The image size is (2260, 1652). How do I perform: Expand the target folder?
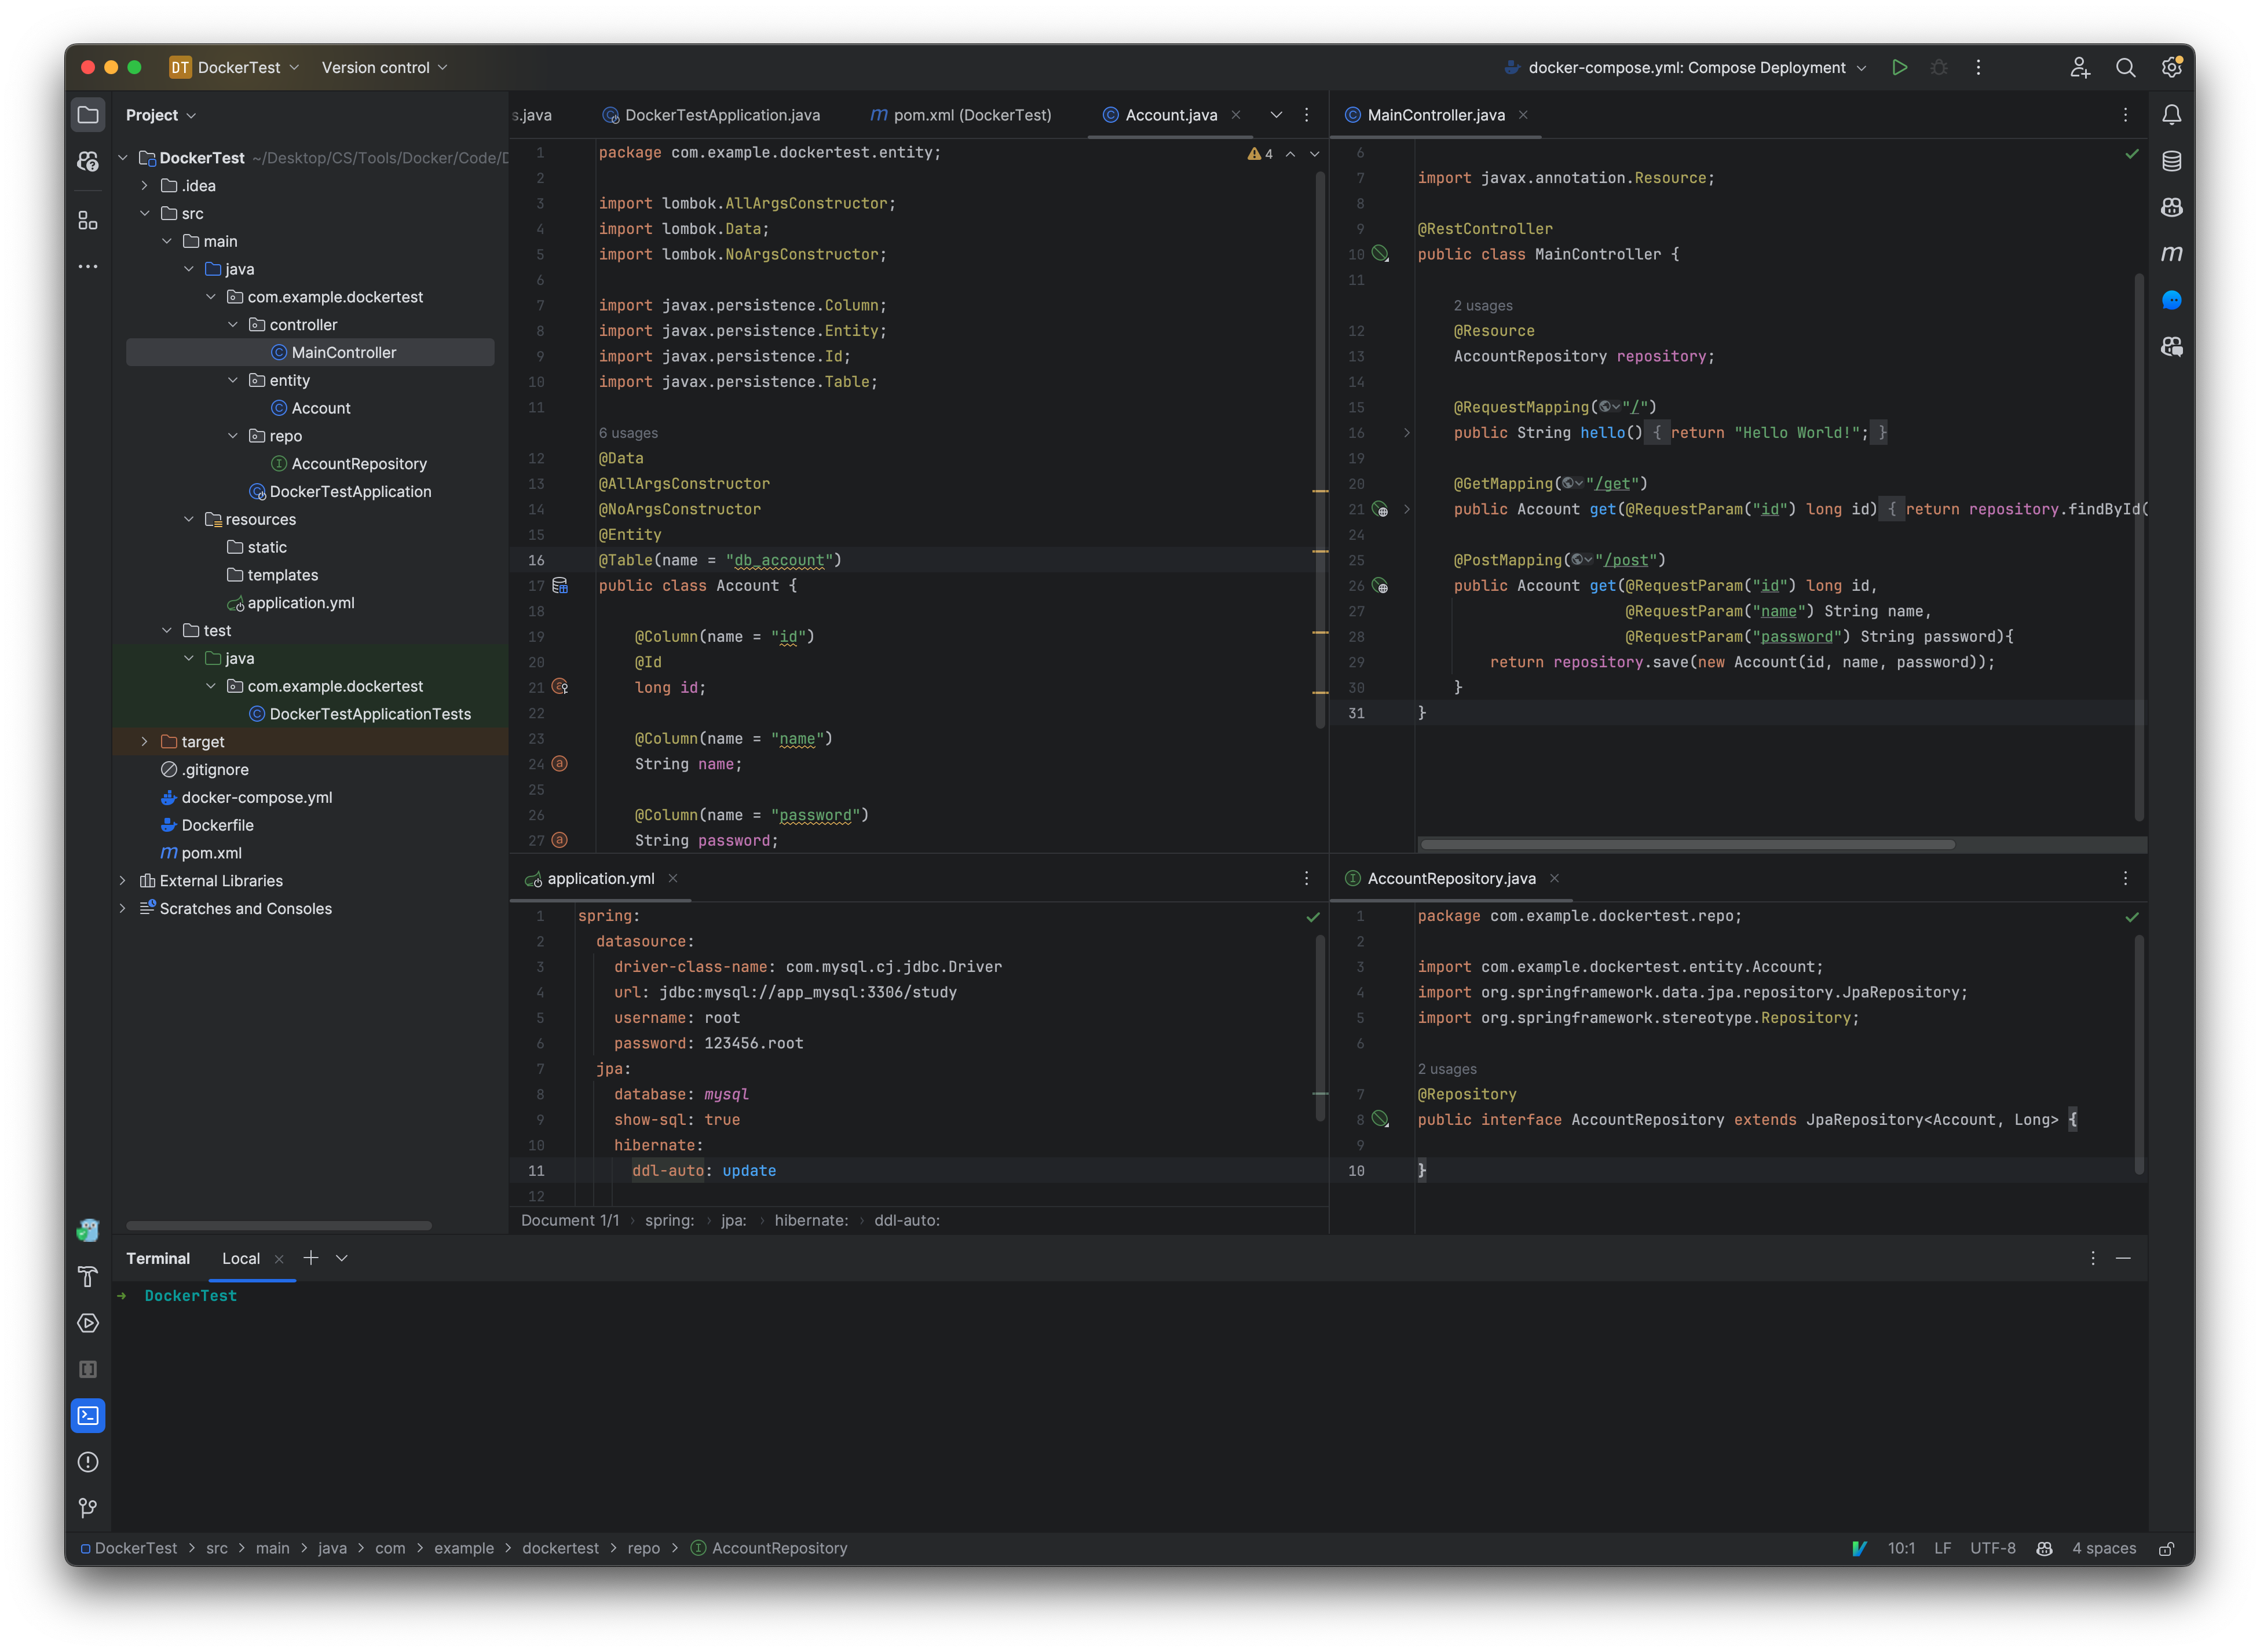pyautogui.click(x=145, y=741)
